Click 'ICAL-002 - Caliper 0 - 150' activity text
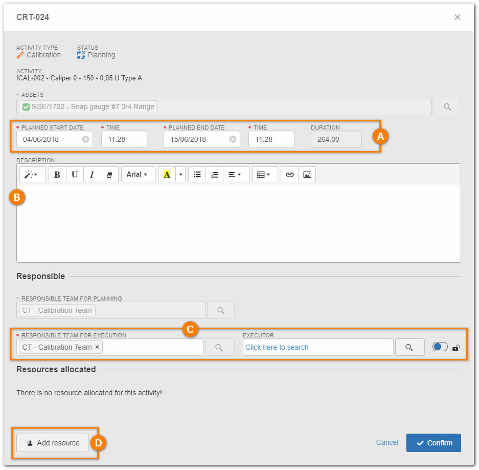The width and height of the screenshot is (479, 470). coord(79,78)
